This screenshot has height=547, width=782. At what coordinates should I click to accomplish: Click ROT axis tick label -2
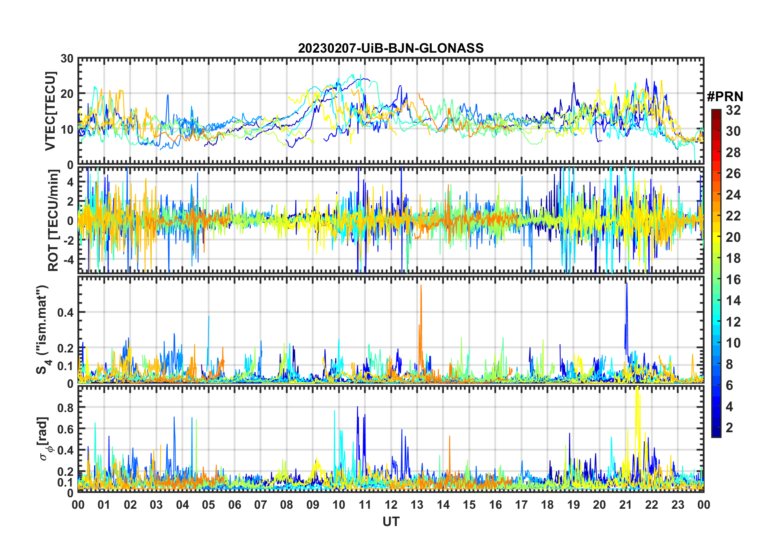pos(68,240)
